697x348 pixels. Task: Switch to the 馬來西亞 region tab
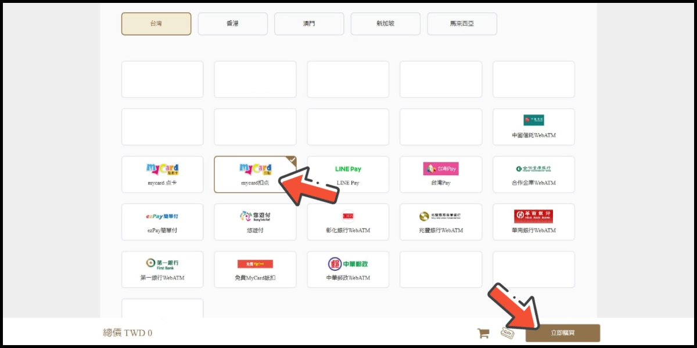pyautogui.click(x=462, y=24)
